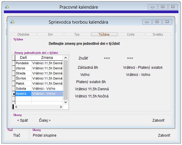This screenshot has width=182, height=145.
Task: Click the grid scroll left arrow
Action: [16, 107]
